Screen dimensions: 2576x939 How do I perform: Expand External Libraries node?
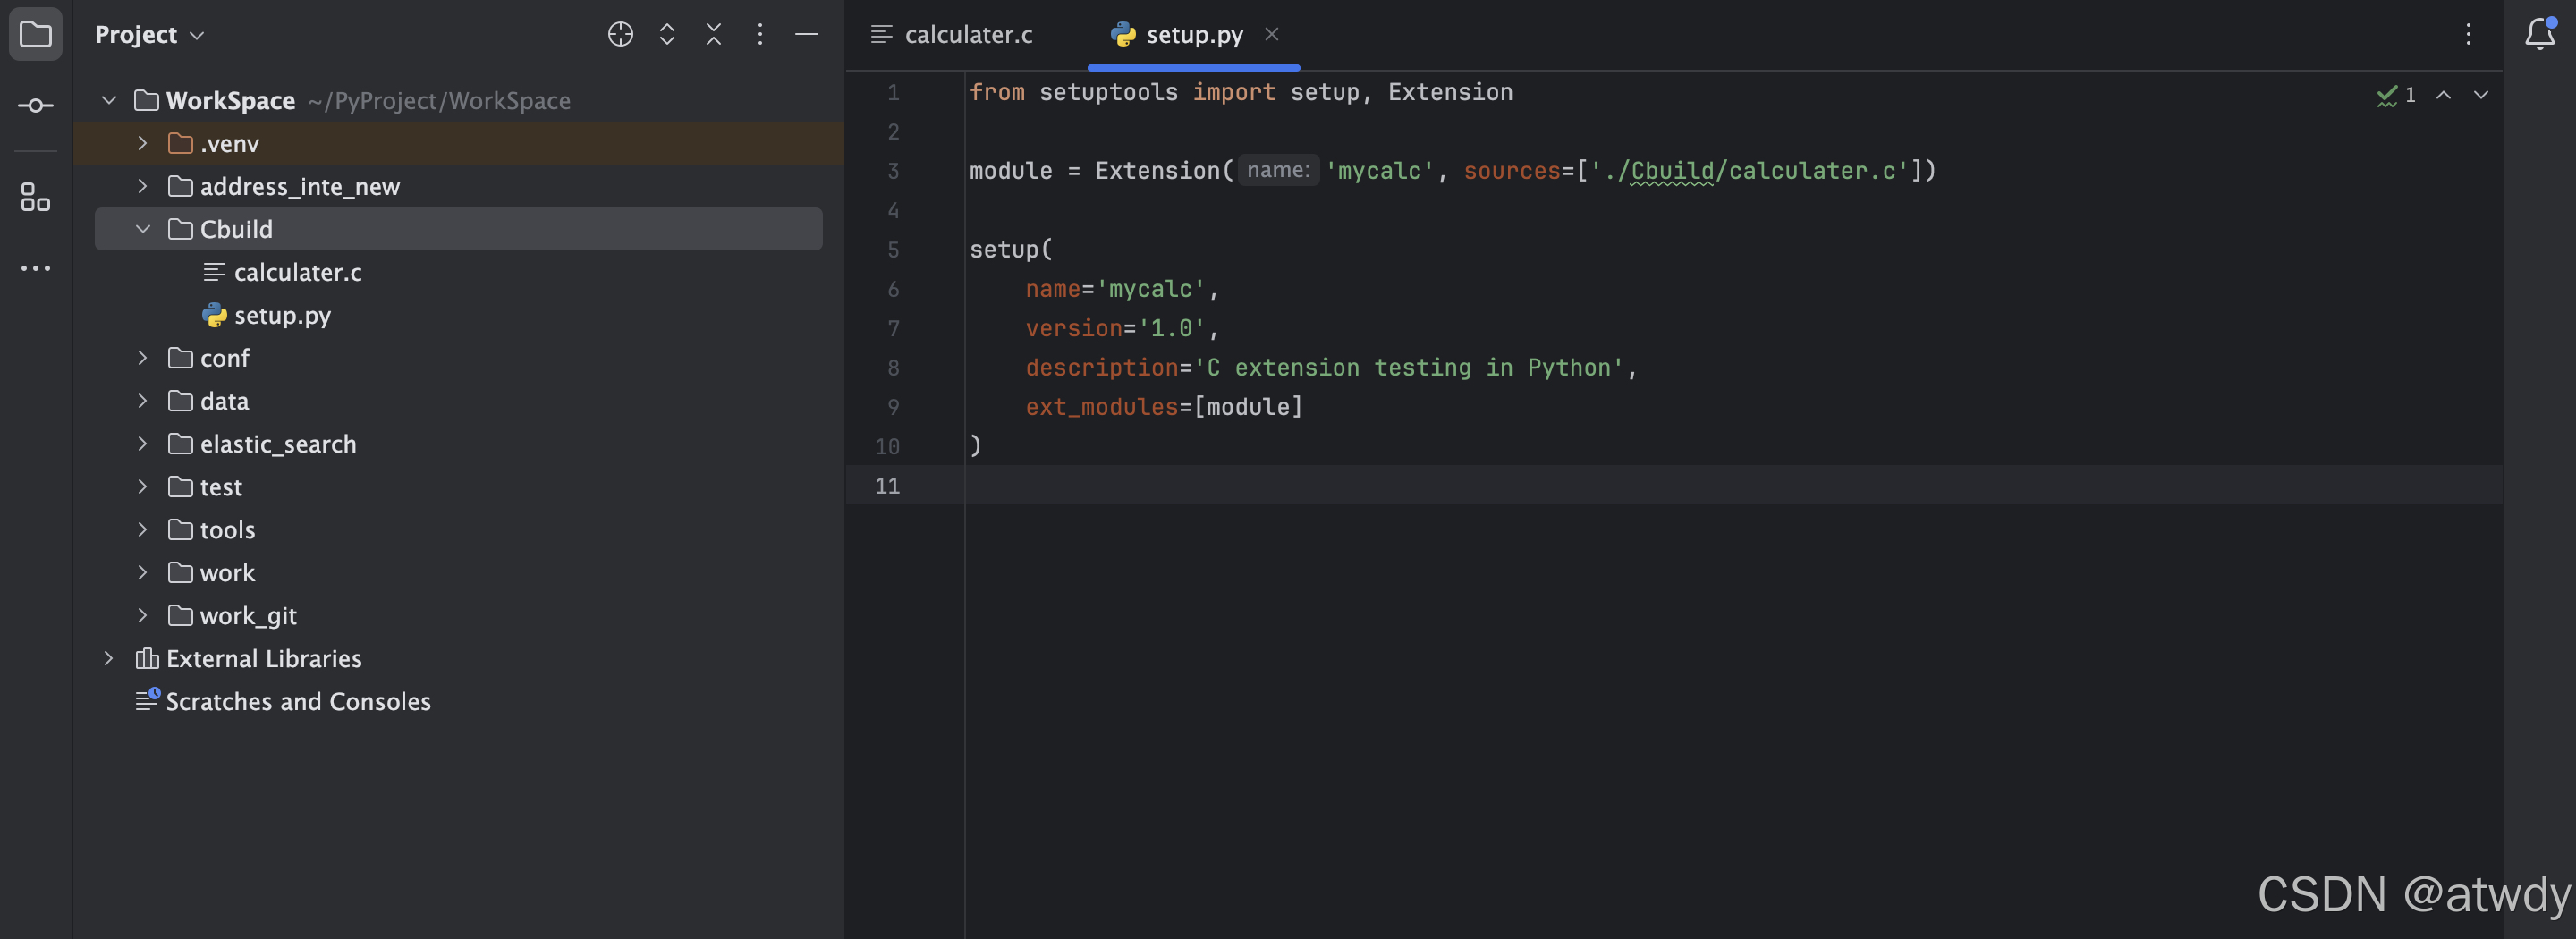pyautogui.click(x=108, y=658)
